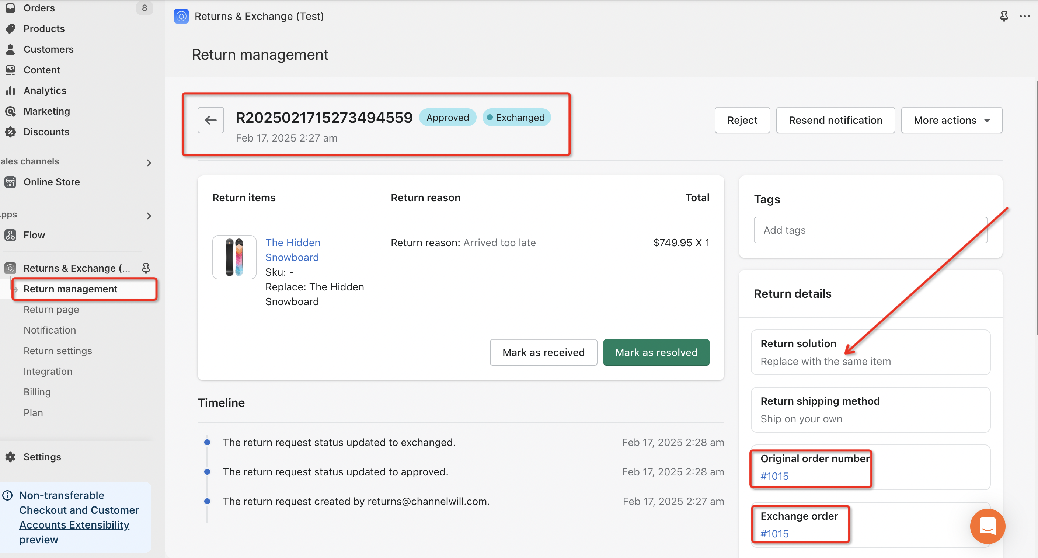Open the orange chat support bubble
The width and height of the screenshot is (1038, 558).
(987, 526)
